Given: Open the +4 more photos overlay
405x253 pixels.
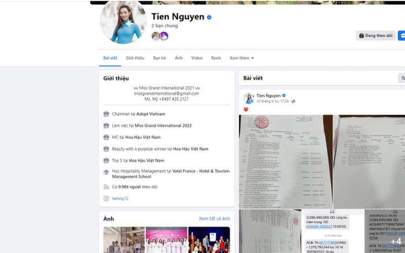Looking at the screenshot, I should coord(396,241).
